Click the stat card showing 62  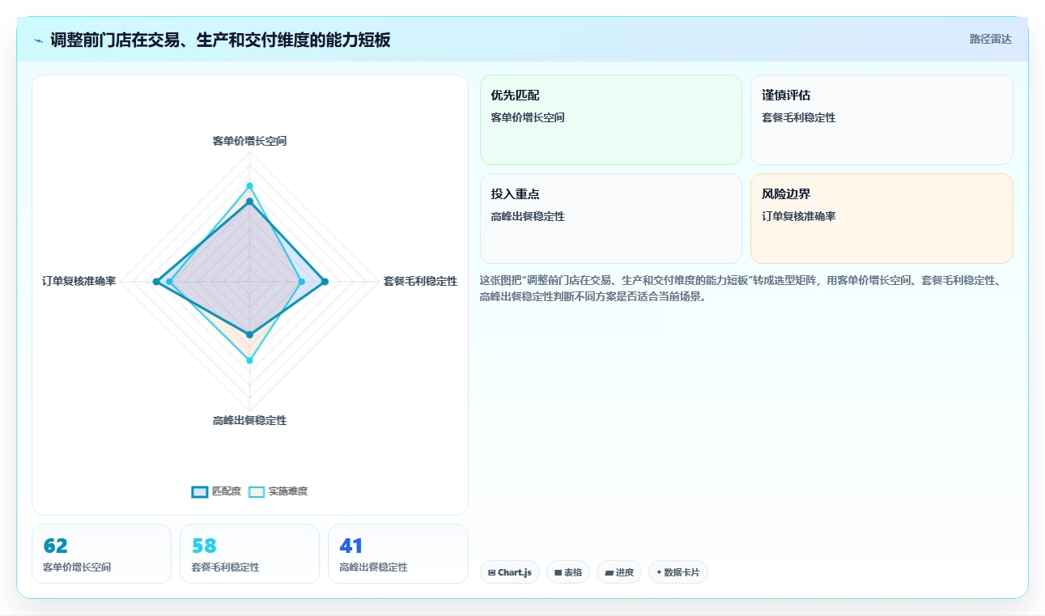[x=101, y=554]
